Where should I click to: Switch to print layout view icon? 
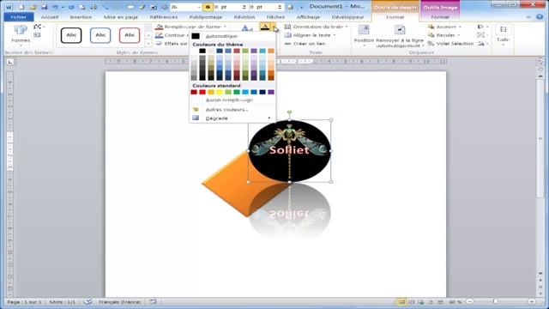click(401, 301)
